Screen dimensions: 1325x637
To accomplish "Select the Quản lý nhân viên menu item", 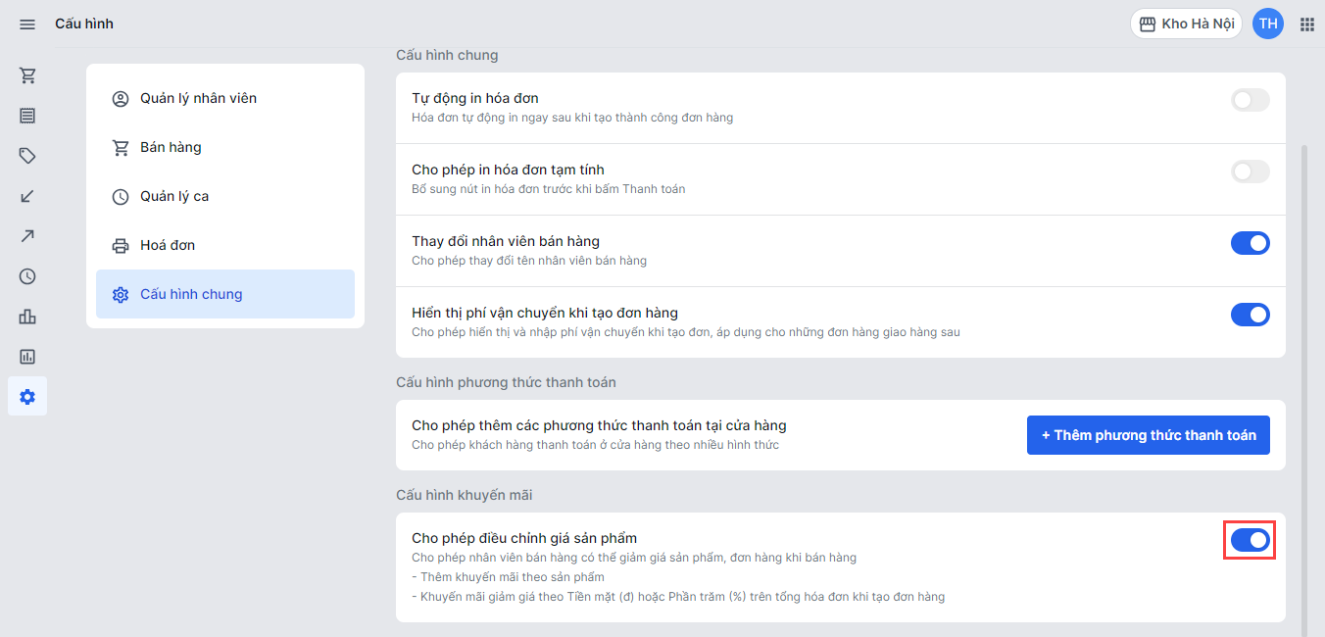I will tap(198, 98).
